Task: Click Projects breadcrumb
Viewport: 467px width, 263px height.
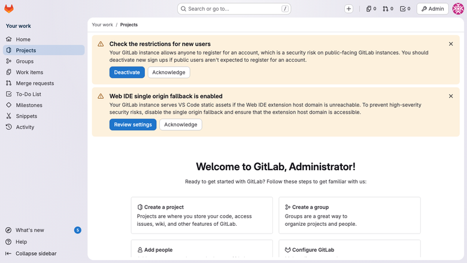Action: pos(129,25)
